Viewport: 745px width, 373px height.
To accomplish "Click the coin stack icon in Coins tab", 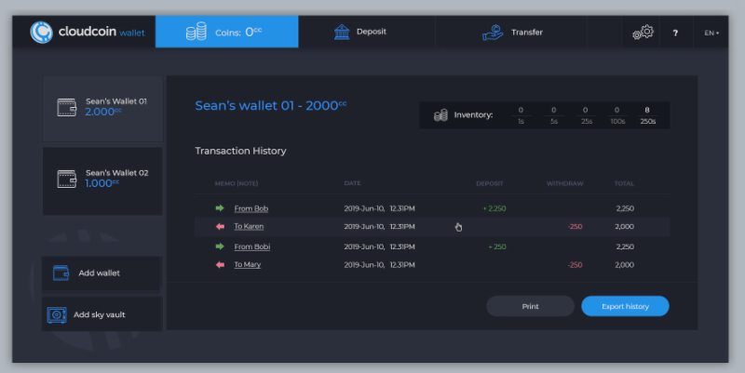I will pyautogui.click(x=196, y=32).
